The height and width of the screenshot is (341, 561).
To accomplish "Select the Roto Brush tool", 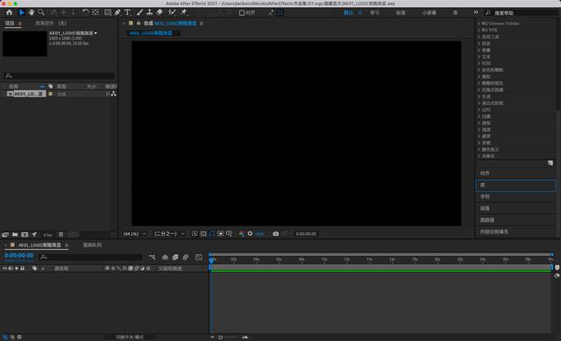I will click(172, 12).
